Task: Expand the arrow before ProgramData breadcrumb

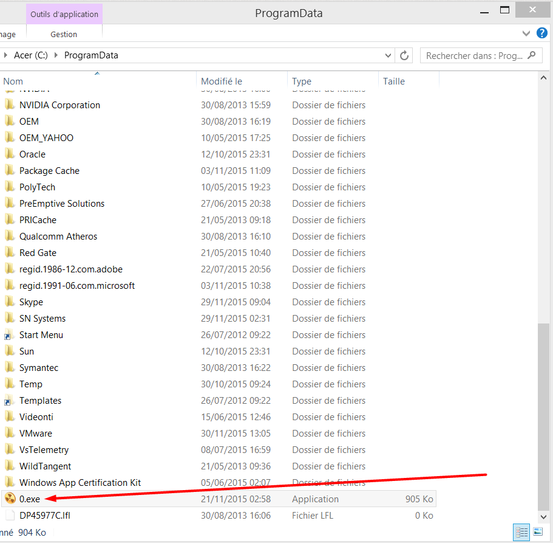Action: coord(56,55)
